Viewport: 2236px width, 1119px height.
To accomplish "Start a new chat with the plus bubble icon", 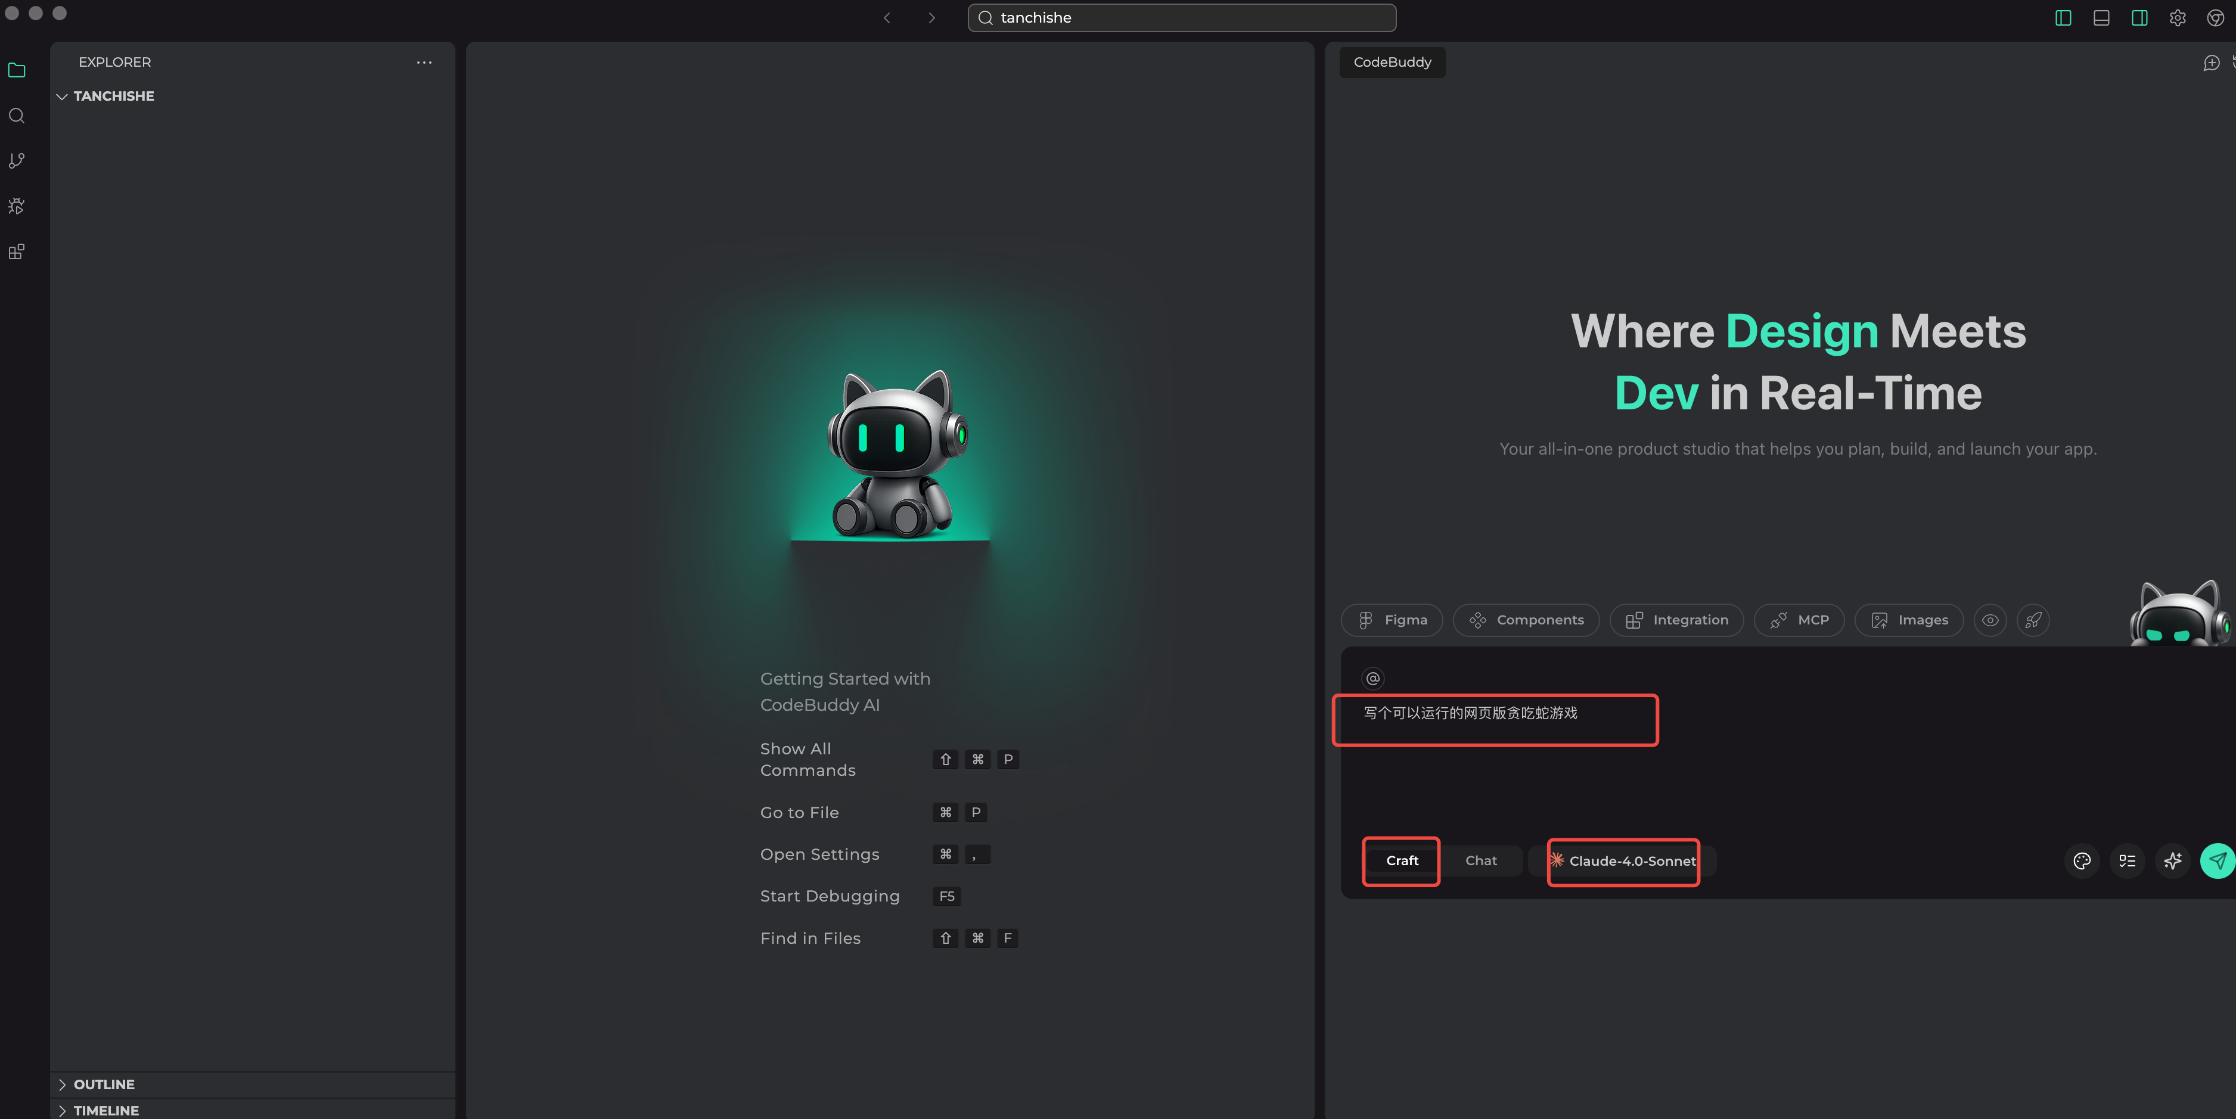I will (2211, 63).
